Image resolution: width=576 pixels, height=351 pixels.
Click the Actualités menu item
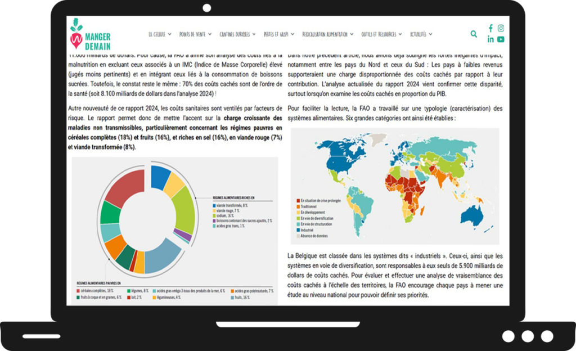pos(421,34)
